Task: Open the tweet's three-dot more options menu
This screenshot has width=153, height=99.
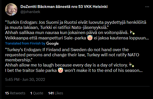Action: [x=147, y=7]
